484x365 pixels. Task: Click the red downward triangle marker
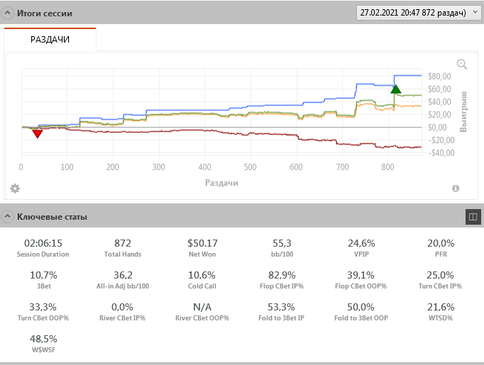[38, 133]
